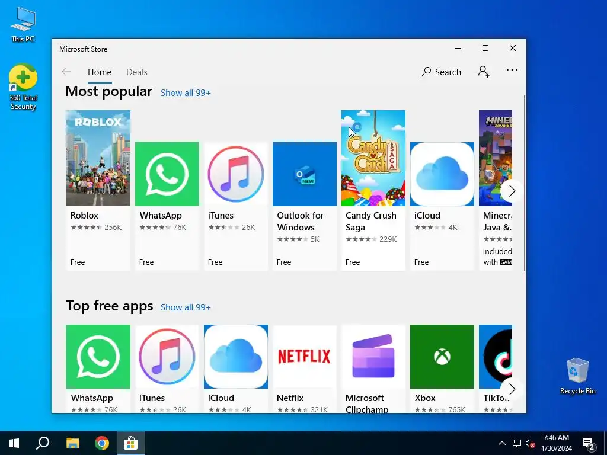Viewport: 607px width, 455px height.
Task: Switch to the Home tab
Action: click(100, 72)
